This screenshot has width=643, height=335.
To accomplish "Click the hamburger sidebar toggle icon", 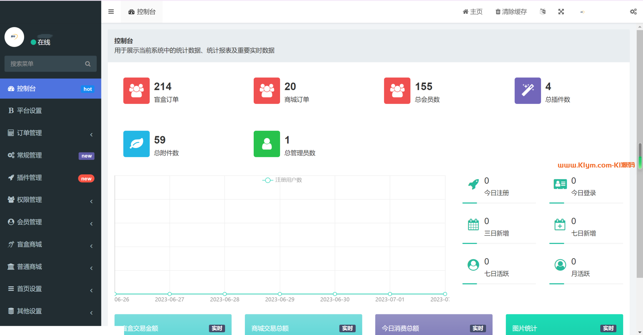I will (x=111, y=12).
